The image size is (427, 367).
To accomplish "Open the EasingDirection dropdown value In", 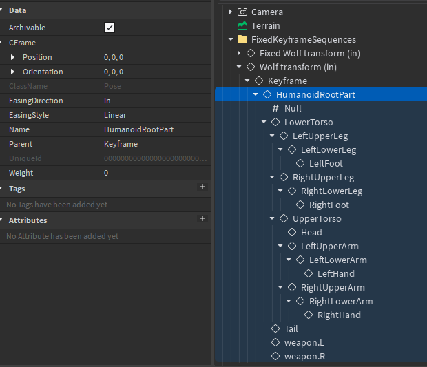I will coord(156,101).
